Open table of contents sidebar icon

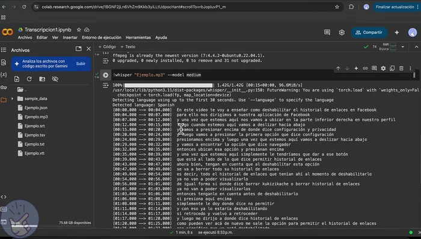pyautogui.click(x=4, y=50)
